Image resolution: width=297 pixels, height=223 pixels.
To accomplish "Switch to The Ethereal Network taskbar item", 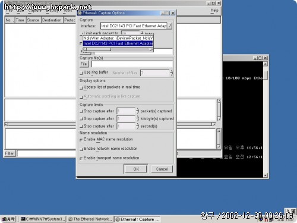I will pos(90,219).
